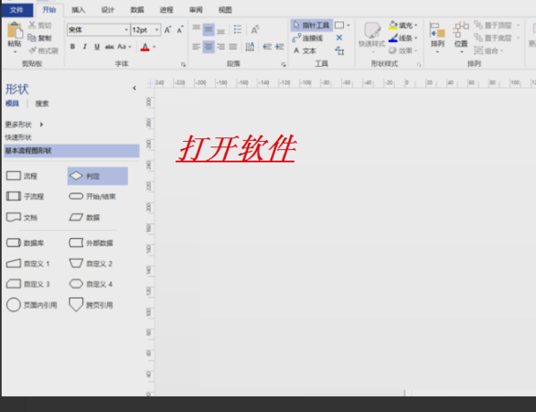Open rectangle tool dropdown arrow
Image resolution: width=536 pixels, height=412 pixels.
pos(348,25)
